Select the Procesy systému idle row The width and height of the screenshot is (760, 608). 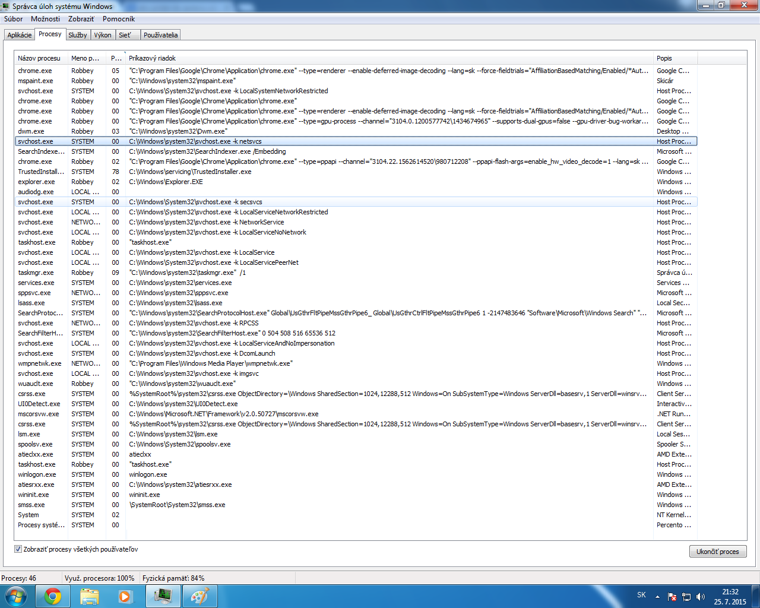click(356, 525)
